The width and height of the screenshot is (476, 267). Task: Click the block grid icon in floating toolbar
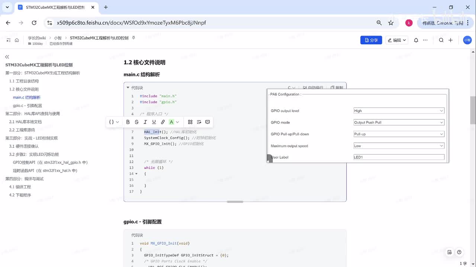190,122
